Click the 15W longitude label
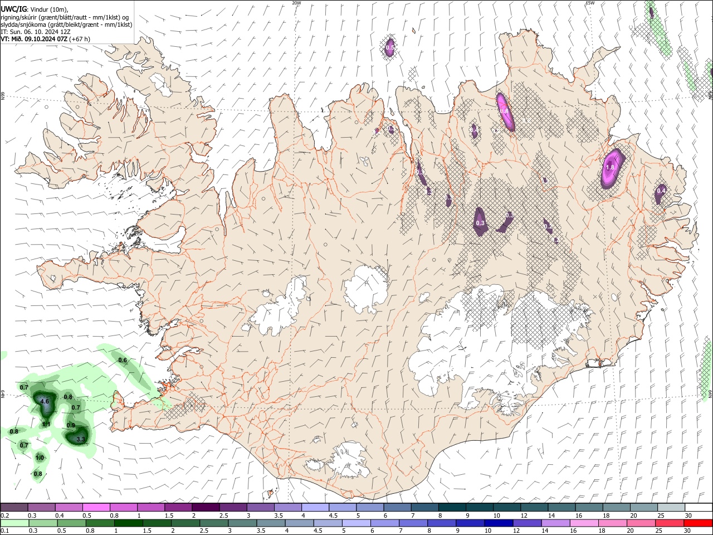Screen dimensions: 713x535 tap(590, 3)
